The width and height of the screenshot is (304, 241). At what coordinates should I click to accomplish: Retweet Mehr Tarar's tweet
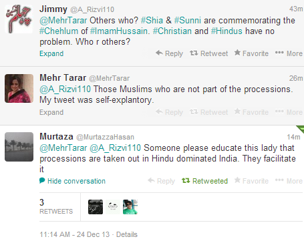(x=208, y=112)
